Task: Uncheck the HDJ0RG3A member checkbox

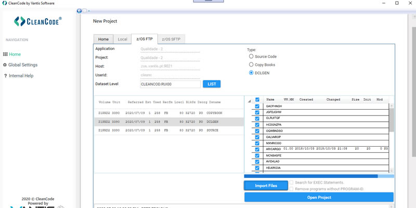Action: [x=257, y=168]
